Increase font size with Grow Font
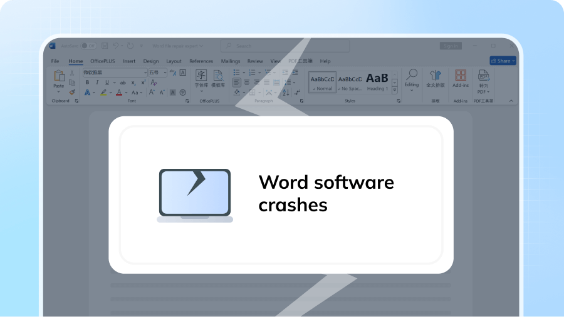The width and height of the screenshot is (564, 317). point(152,93)
